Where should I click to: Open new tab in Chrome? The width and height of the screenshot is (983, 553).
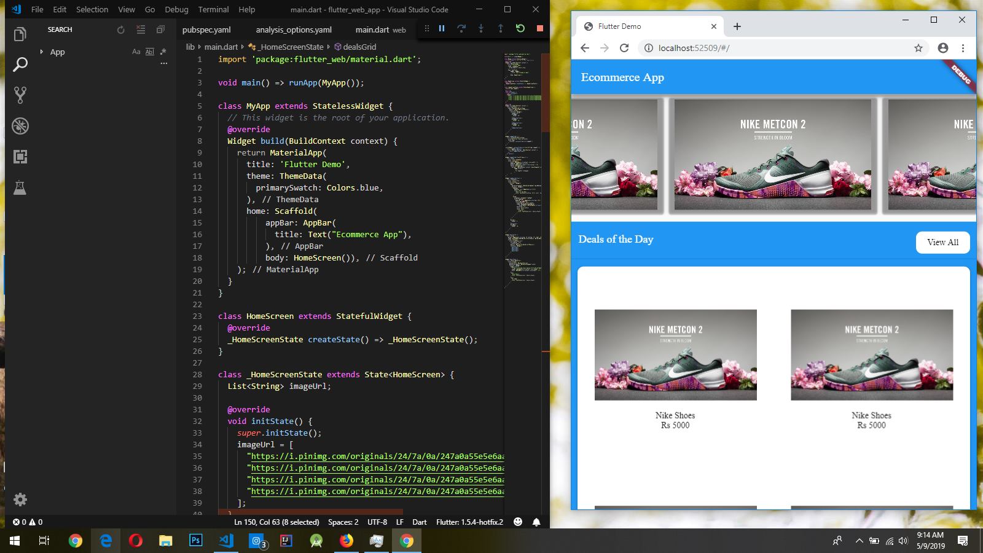[737, 26]
